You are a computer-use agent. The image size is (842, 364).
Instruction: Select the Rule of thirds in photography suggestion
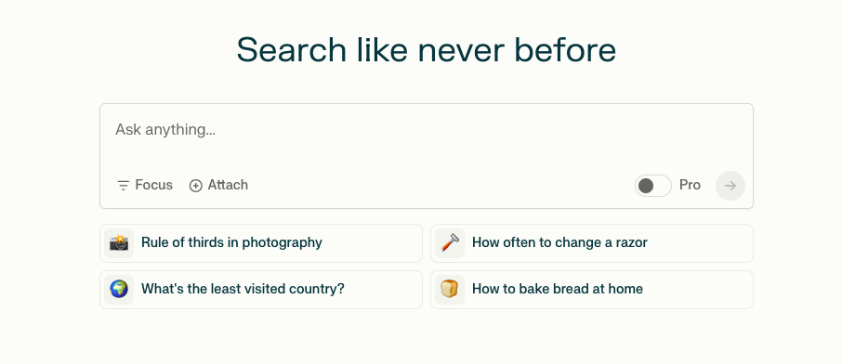pos(261,243)
